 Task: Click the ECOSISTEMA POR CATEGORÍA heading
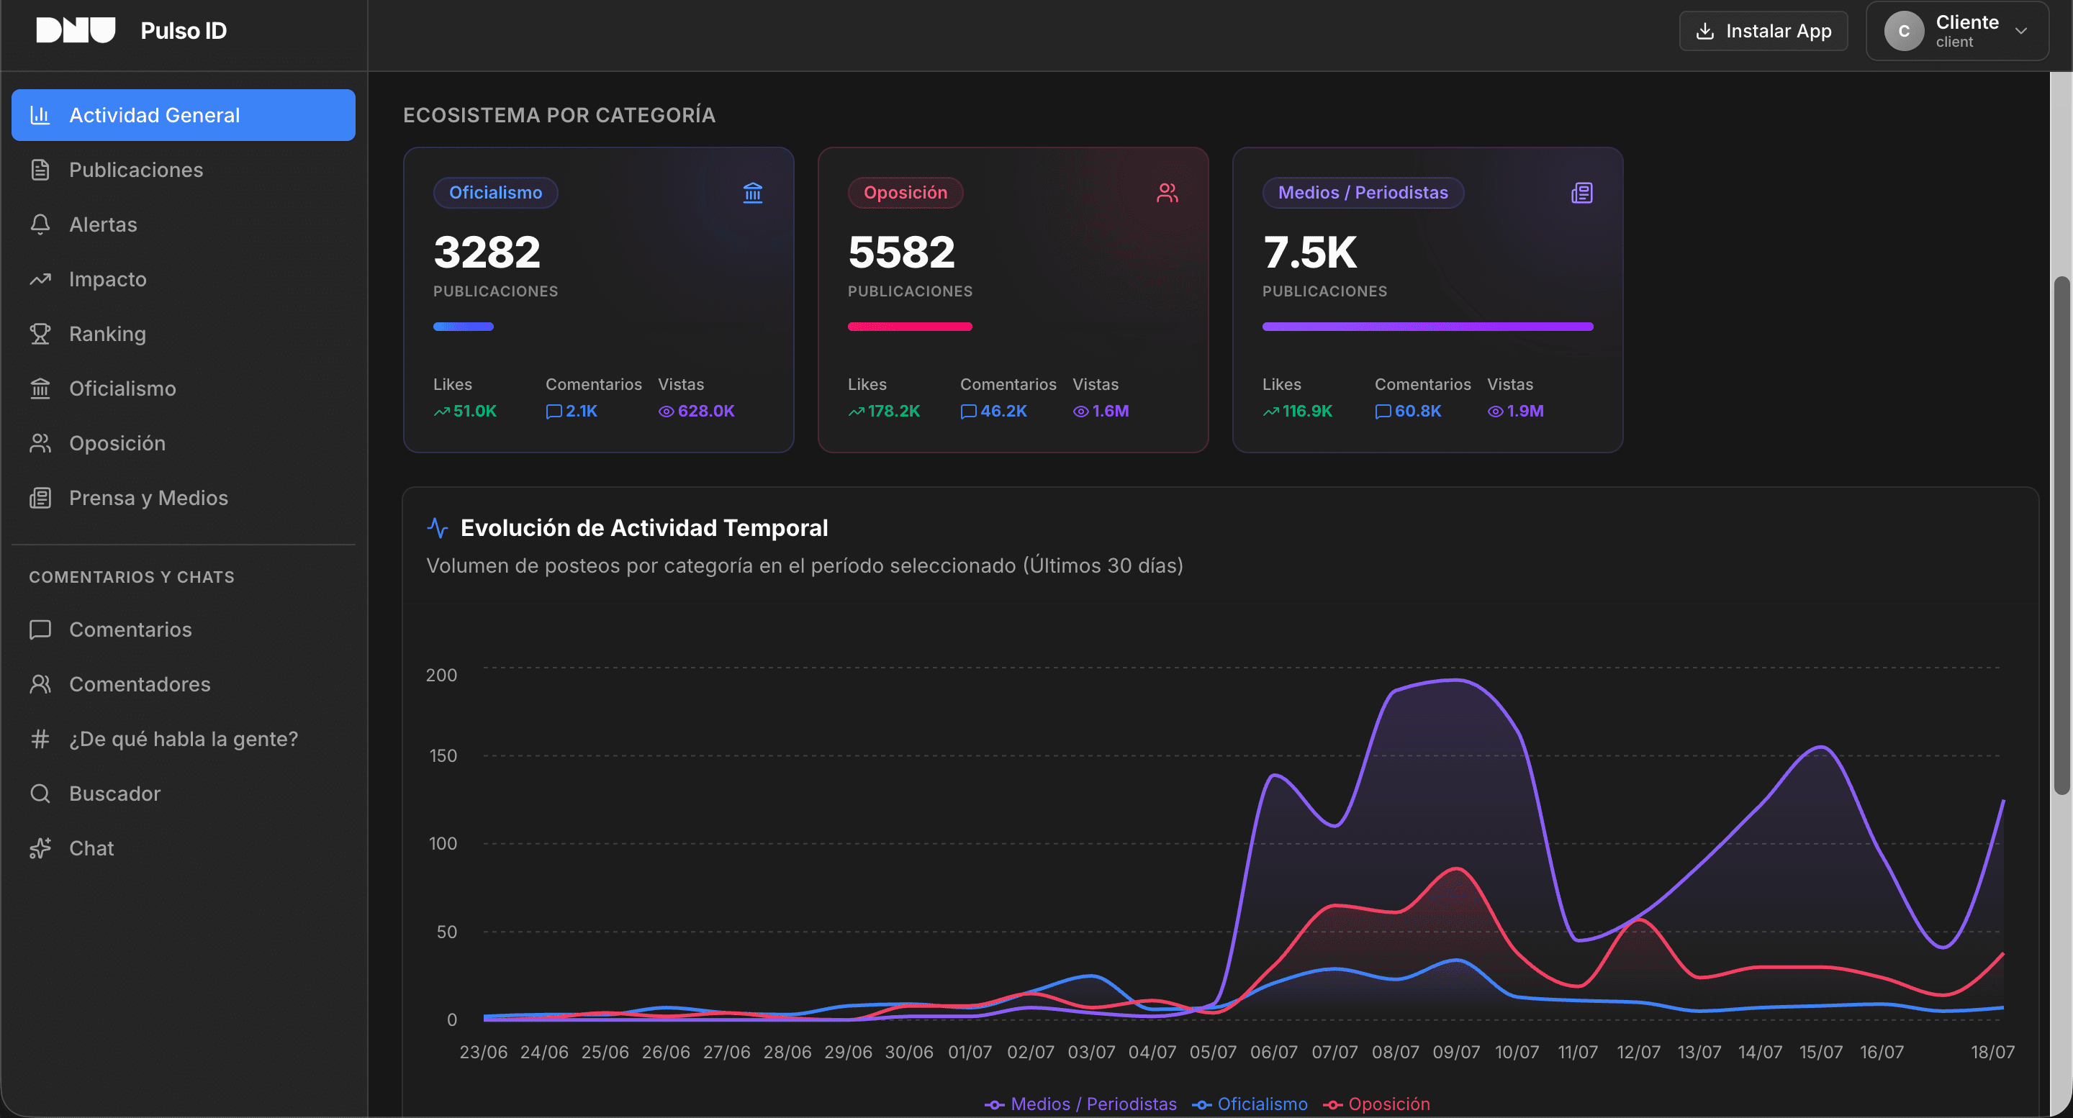pos(559,115)
